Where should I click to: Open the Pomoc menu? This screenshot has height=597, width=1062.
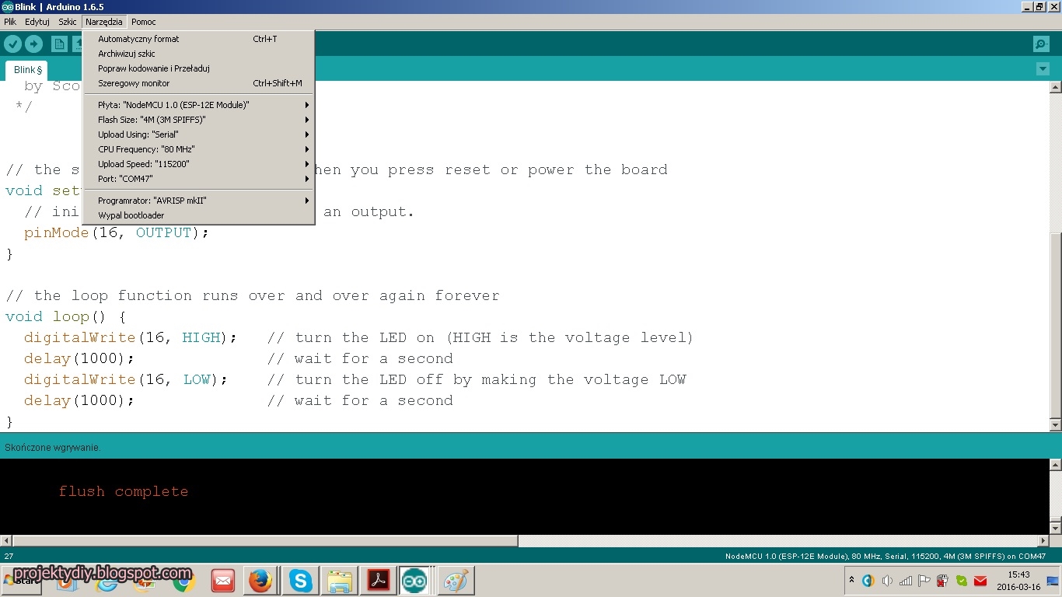(x=144, y=22)
